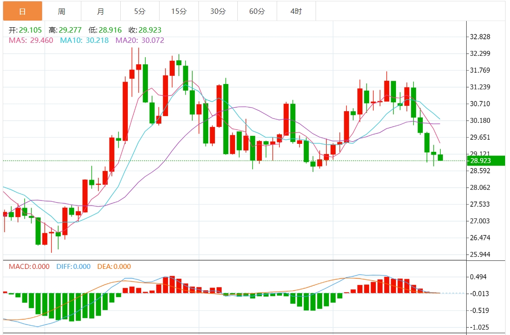Click the -0.013 MACD axis label
The image size is (510, 335).
click(x=479, y=294)
